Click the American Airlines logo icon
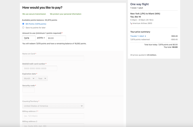Image resolution: width=193 pixels, height=127 pixels. tap(131, 23)
